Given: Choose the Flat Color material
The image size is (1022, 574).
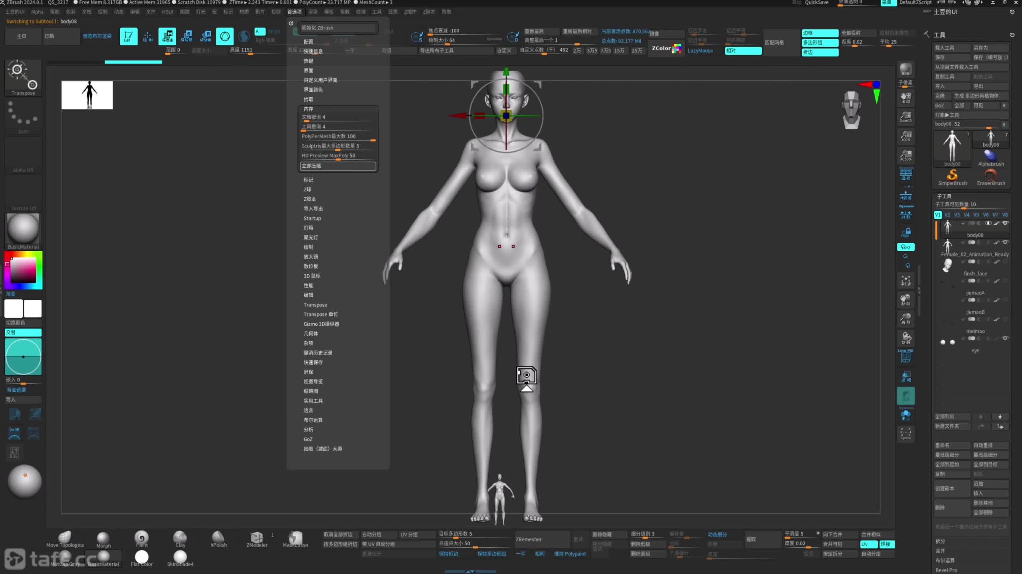Looking at the screenshot, I should click(142, 558).
